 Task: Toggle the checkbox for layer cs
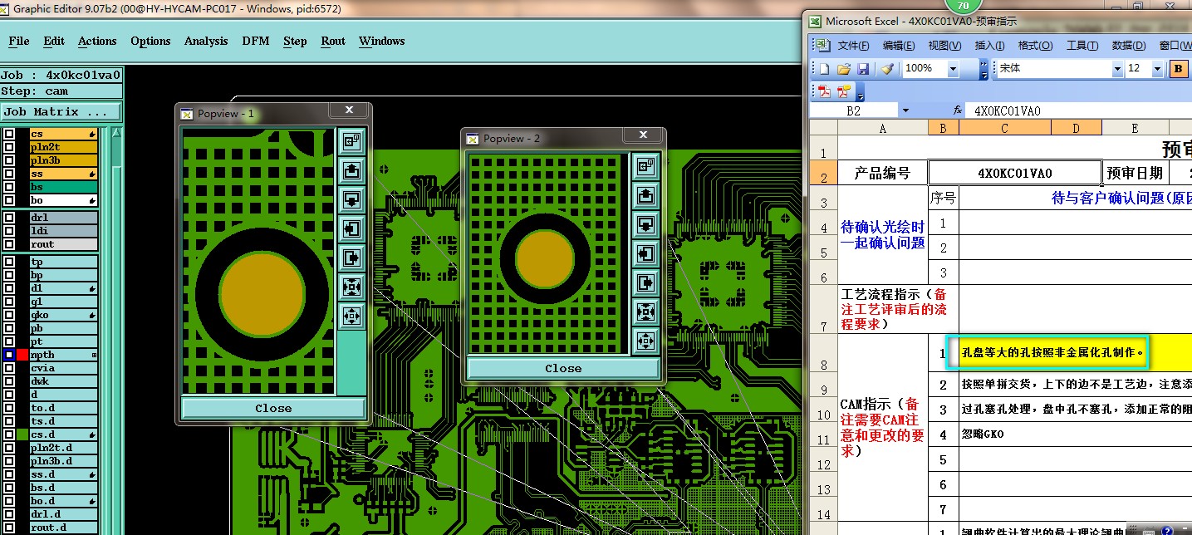pos(9,134)
